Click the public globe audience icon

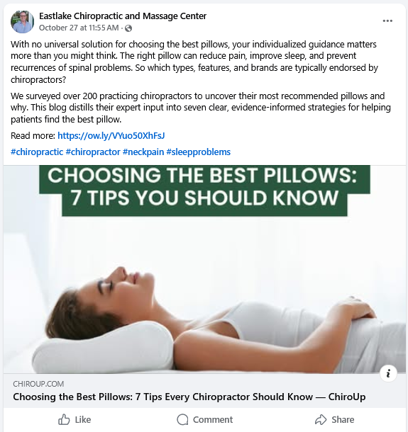(x=128, y=28)
